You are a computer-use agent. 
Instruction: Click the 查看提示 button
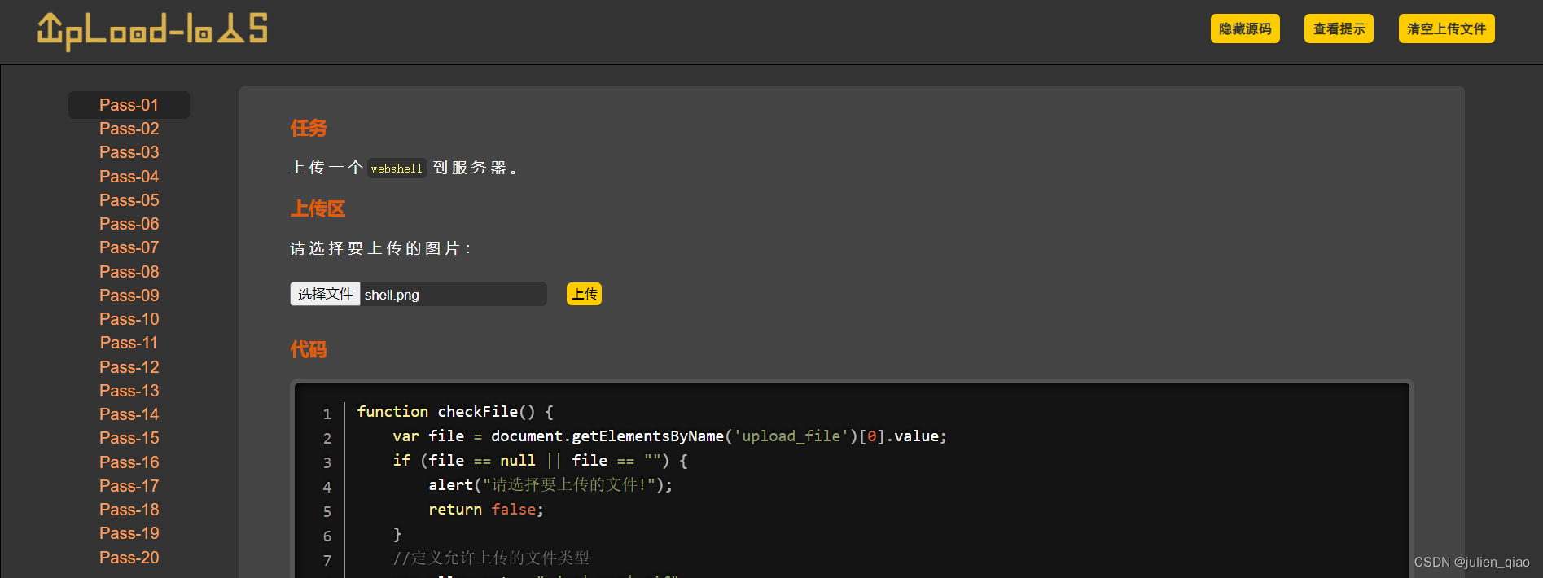click(1338, 28)
